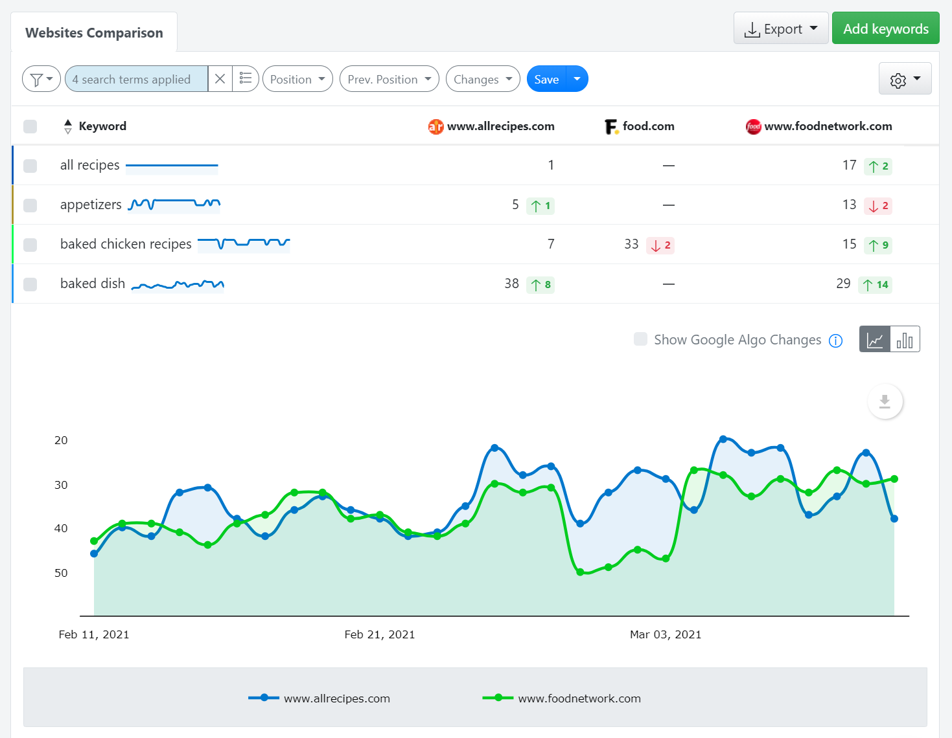Open the Export dropdown

pos(781,28)
